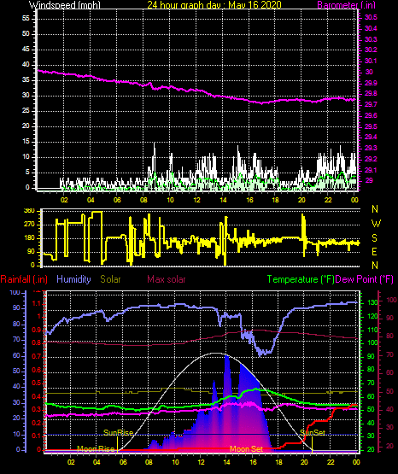The height and width of the screenshot is (474, 398).
Task: Click the 360 degree wind axis value
Action: coord(29,211)
